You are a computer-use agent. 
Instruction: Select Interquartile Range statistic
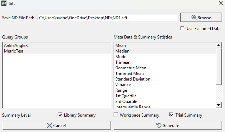(165, 106)
